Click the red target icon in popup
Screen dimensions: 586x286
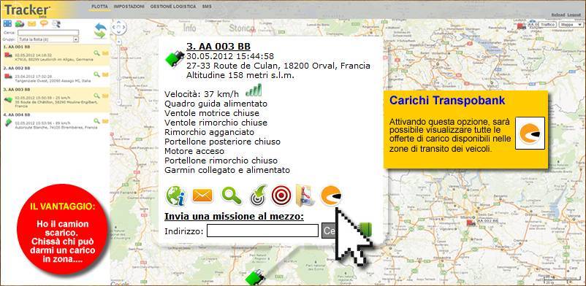point(281,196)
